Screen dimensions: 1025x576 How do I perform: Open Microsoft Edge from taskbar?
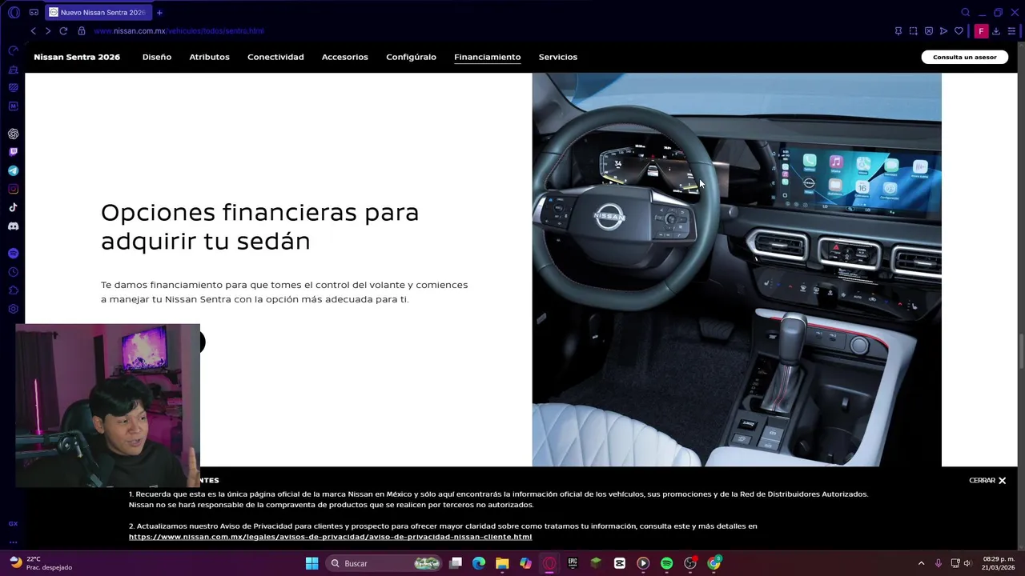point(479,563)
